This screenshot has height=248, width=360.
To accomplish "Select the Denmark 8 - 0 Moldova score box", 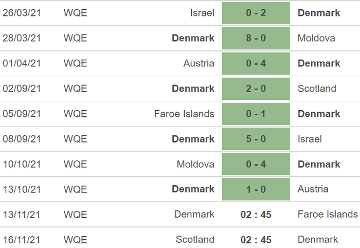I will 256,39.
